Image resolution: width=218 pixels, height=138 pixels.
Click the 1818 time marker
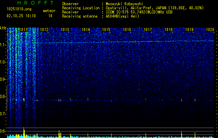(168, 29)
